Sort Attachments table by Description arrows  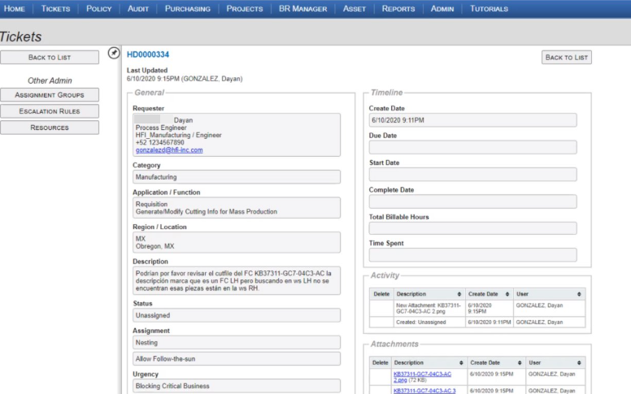pos(461,362)
